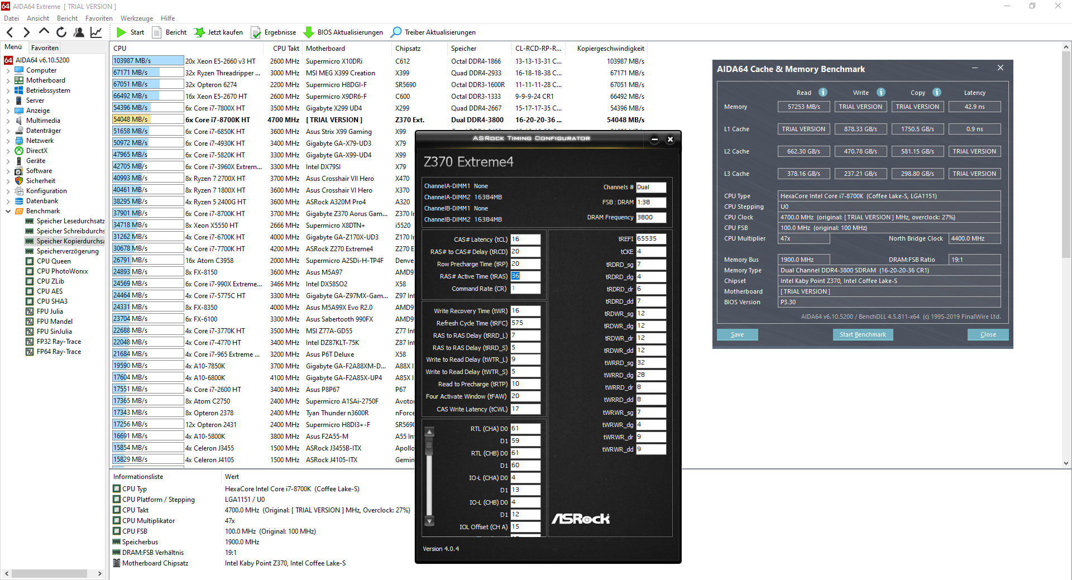The height and width of the screenshot is (580, 1072).
Task: Go back with the left arrow toolbar icon
Action: tap(9, 32)
